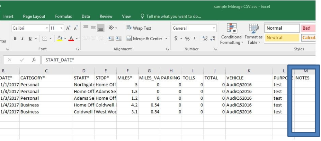Toggle Wrap Text for cells
Image resolution: width=321 pixels, height=141 pixels.
click(x=139, y=28)
